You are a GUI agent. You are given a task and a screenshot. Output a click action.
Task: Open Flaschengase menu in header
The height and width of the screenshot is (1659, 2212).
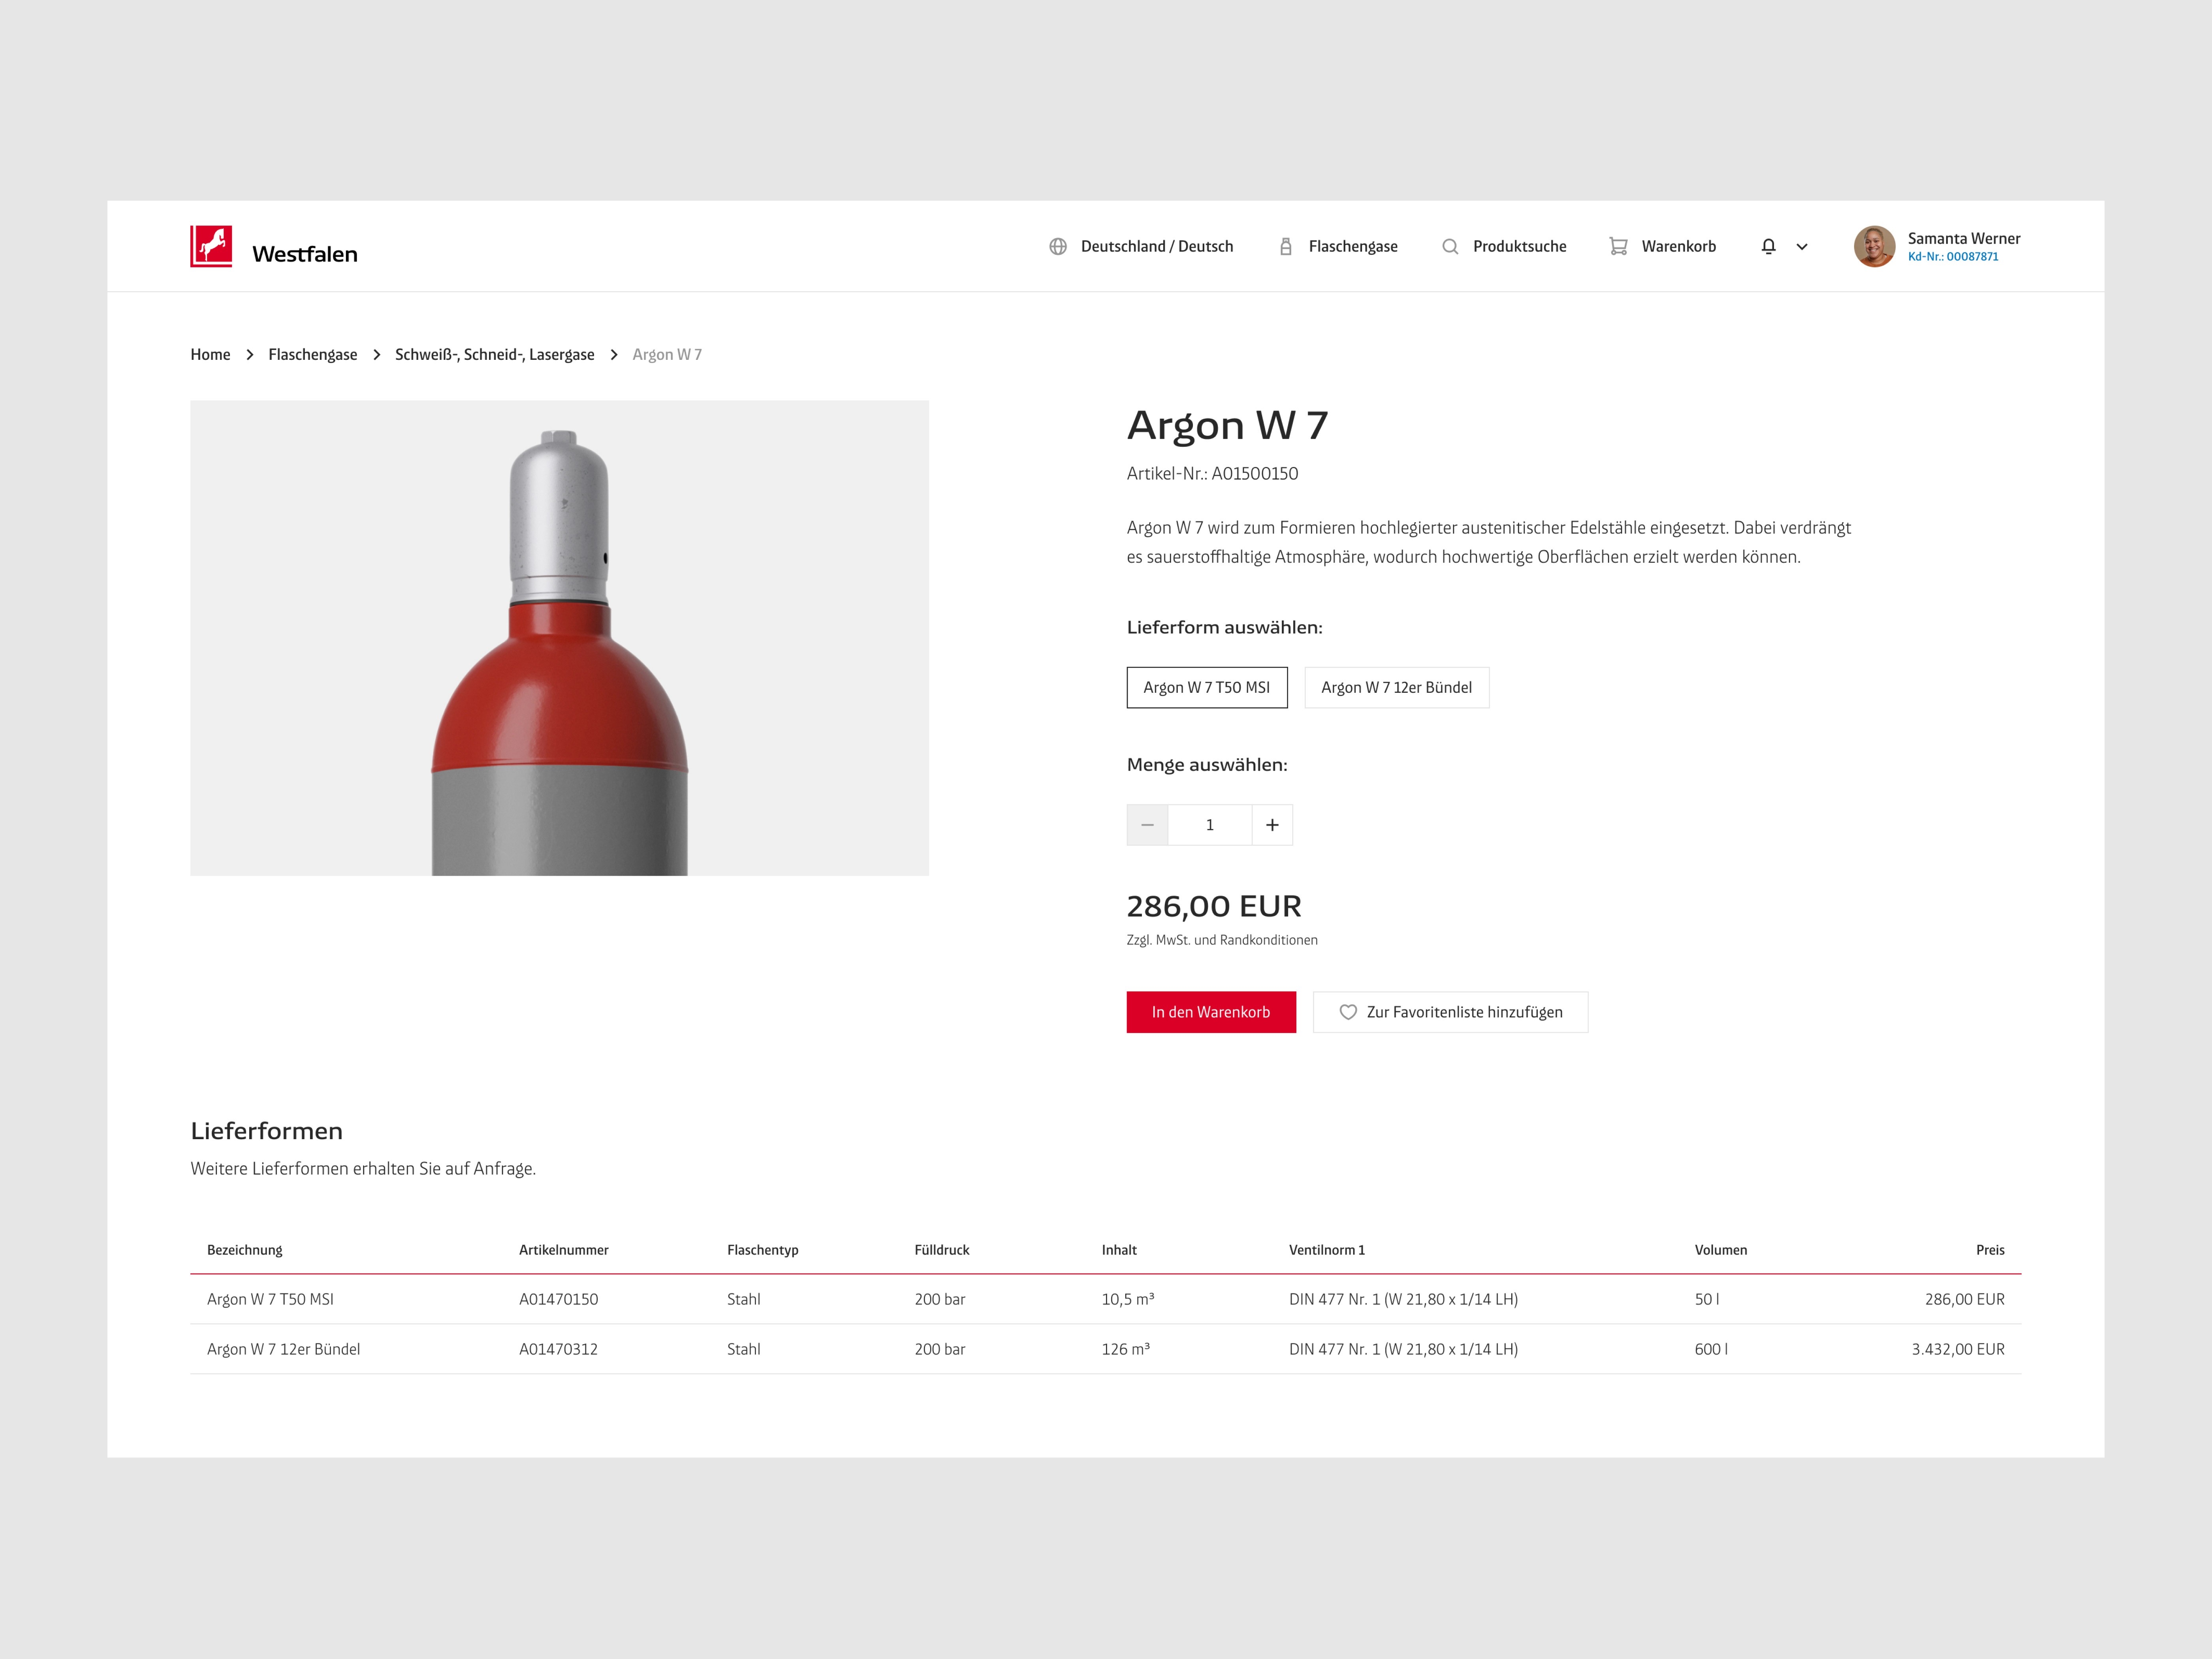click(1352, 246)
